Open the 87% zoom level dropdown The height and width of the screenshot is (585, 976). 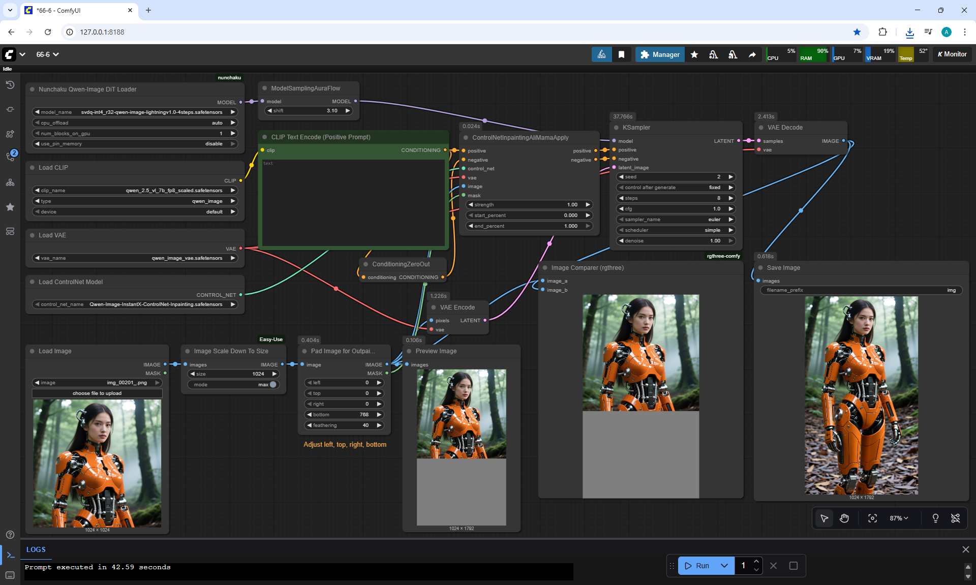click(899, 518)
